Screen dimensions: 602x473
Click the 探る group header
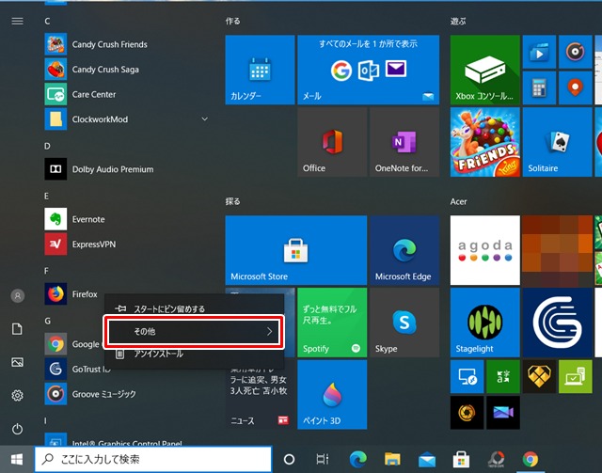click(233, 201)
